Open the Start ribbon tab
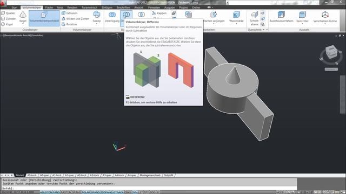This screenshot has width=346, height=194. click(x=15, y=8)
